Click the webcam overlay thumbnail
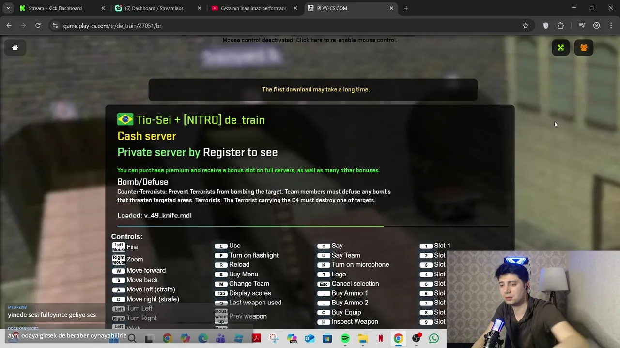Screen dimensions: 620x348 [533, 299]
